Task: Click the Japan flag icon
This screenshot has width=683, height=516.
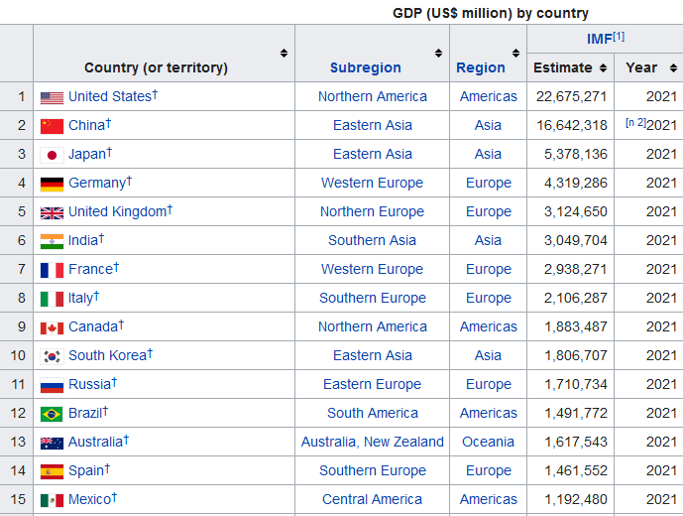Action: [x=52, y=155]
